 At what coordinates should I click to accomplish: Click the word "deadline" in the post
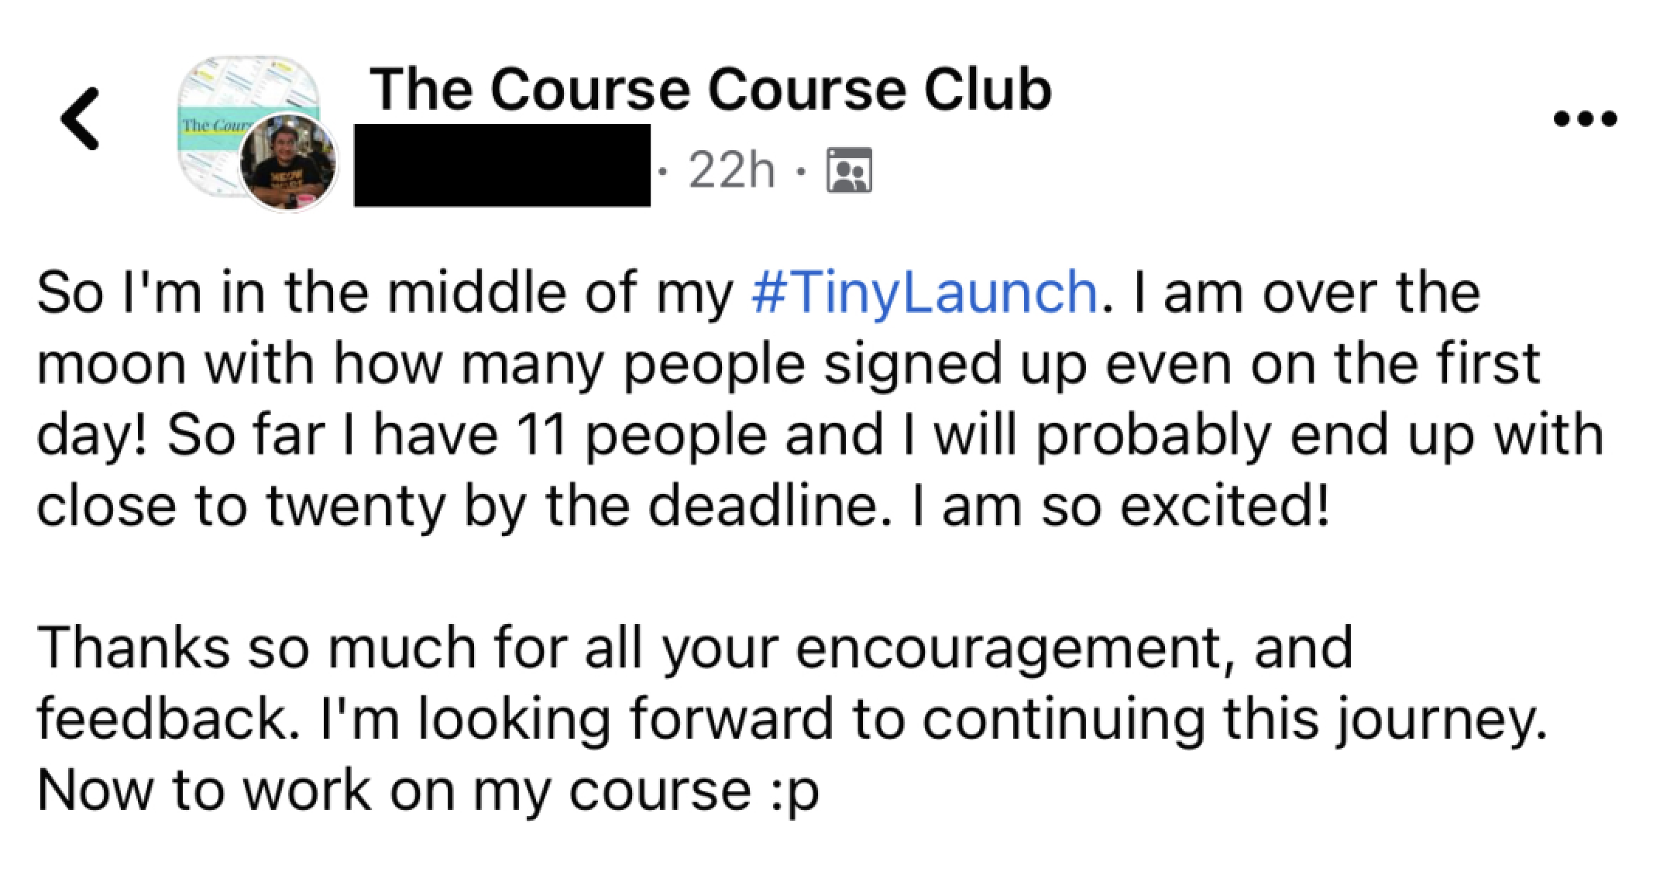[763, 506]
